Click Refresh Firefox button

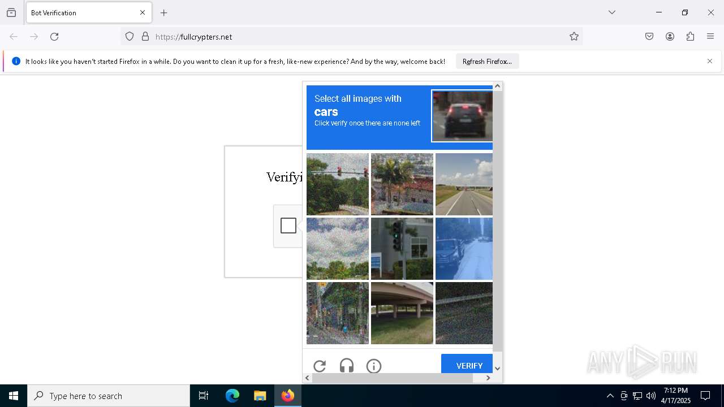[487, 61]
